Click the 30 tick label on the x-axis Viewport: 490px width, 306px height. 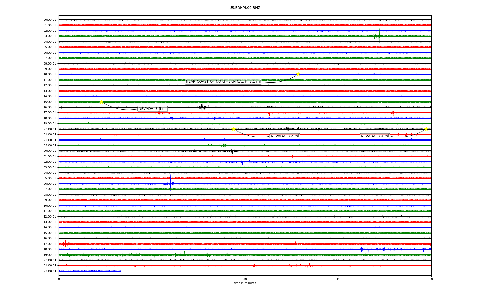click(245, 279)
